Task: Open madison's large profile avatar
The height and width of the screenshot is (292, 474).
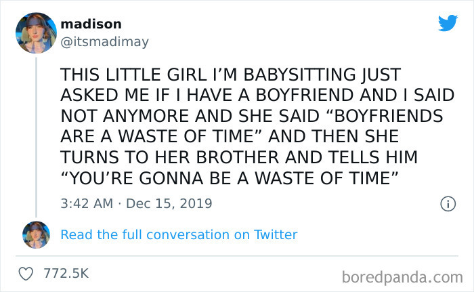Action: pyautogui.click(x=36, y=33)
